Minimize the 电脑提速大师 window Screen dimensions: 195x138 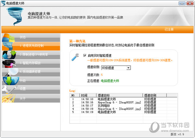[x=182, y=3]
